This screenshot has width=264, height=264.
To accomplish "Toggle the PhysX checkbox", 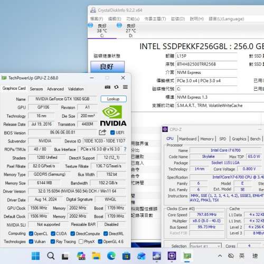I will point(81,241).
